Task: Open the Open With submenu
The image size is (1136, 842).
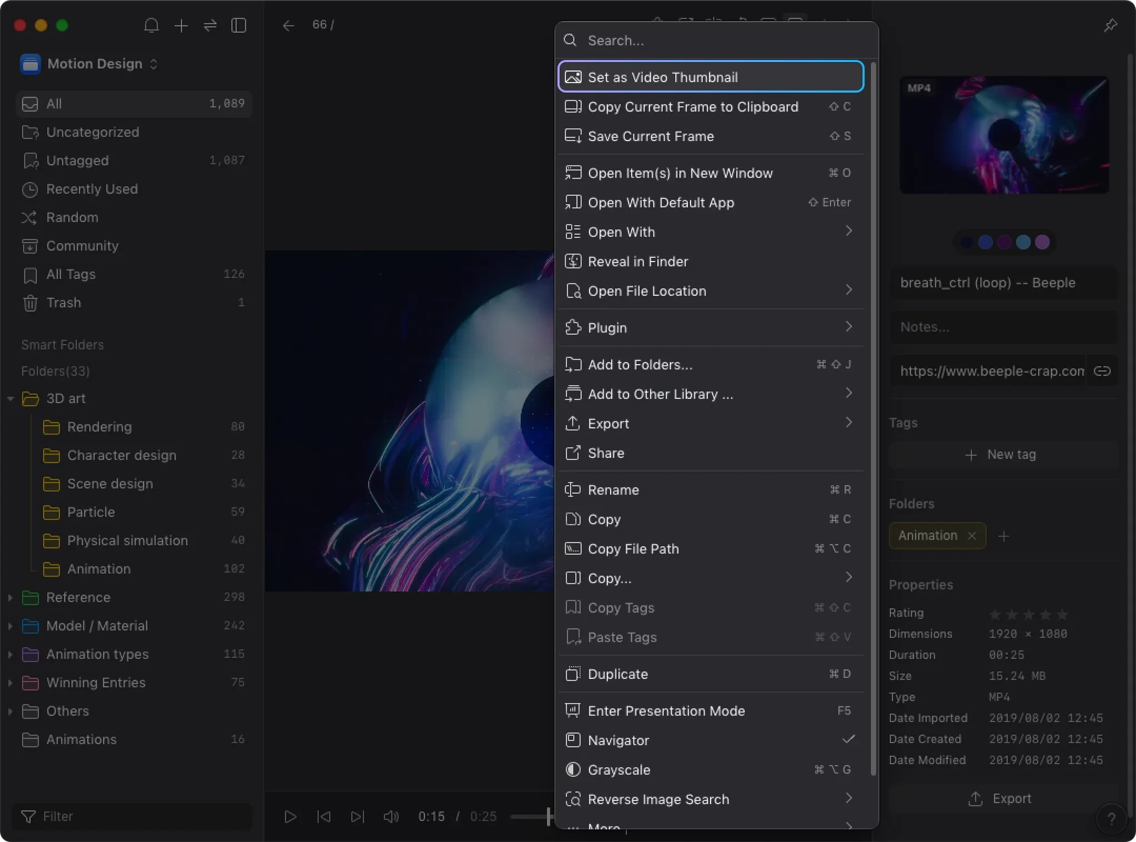Action: 711,231
